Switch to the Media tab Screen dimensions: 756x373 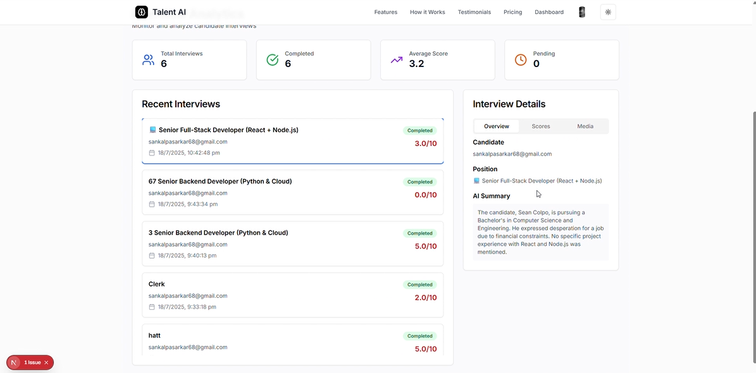(x=585, y=126)
